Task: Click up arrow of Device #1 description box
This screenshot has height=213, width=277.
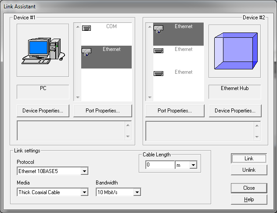Action: [128, 125]
